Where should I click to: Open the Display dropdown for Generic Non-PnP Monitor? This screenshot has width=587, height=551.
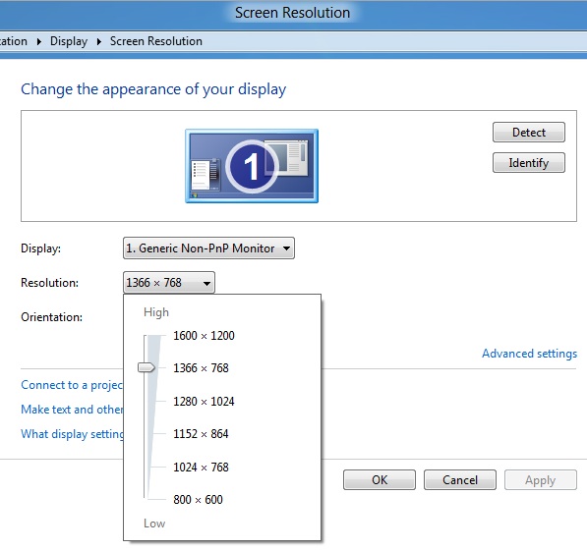[208, 248]
